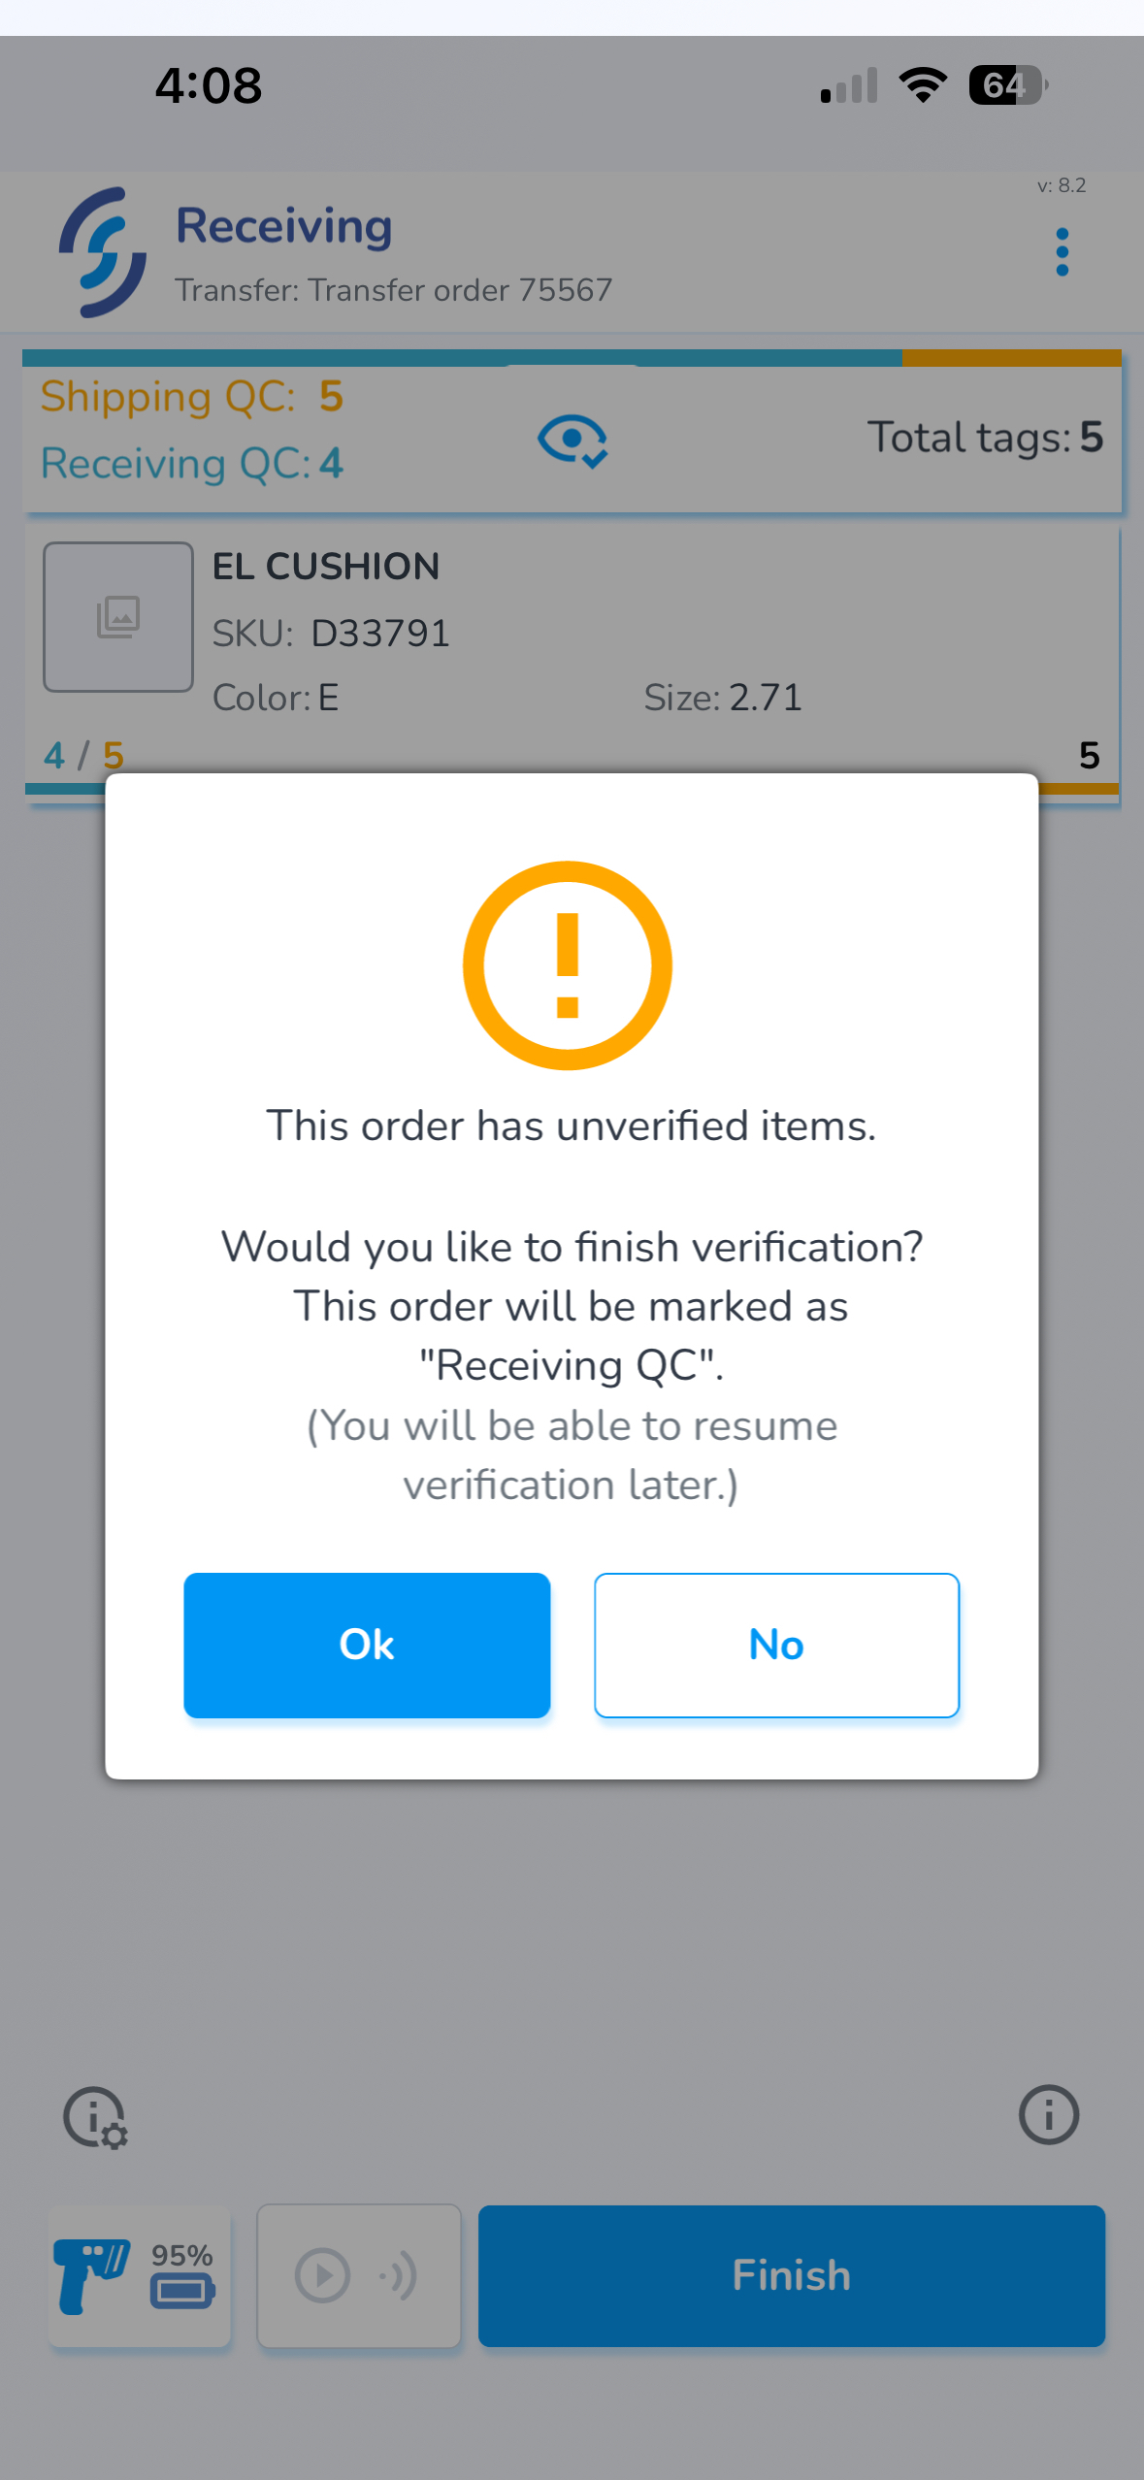Tap the Finish button
The height and width of the screenshot is (2480, 1144).
click(792, 2275)
